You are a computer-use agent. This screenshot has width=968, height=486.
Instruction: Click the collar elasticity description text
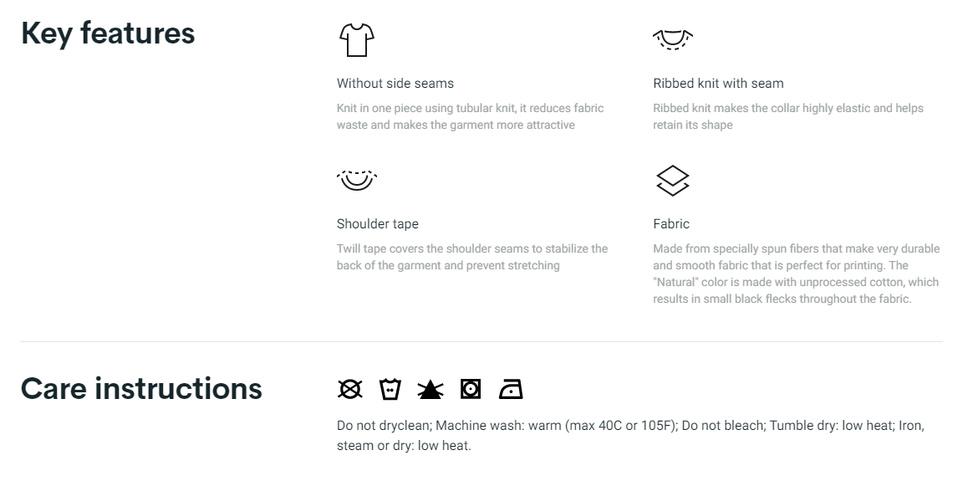(x=788, y=116)
